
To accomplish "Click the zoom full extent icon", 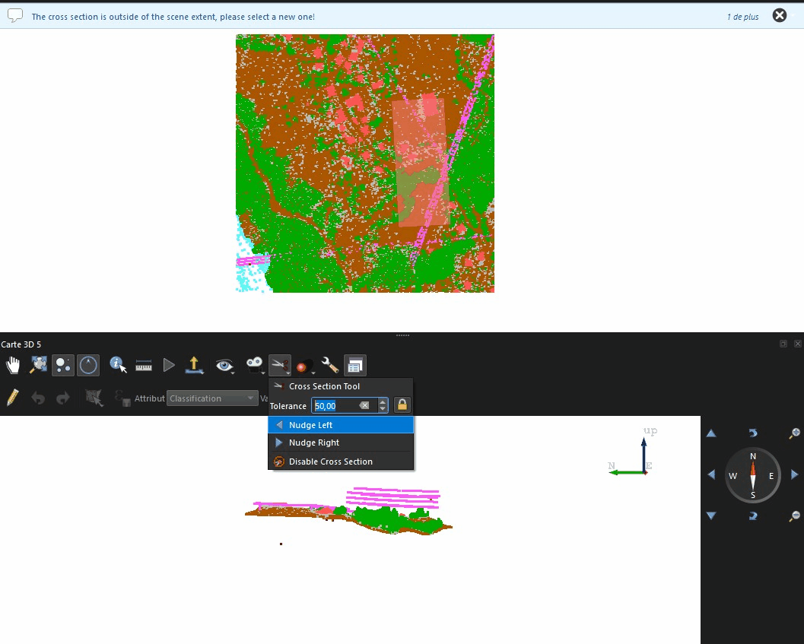I will pos(38,366).
